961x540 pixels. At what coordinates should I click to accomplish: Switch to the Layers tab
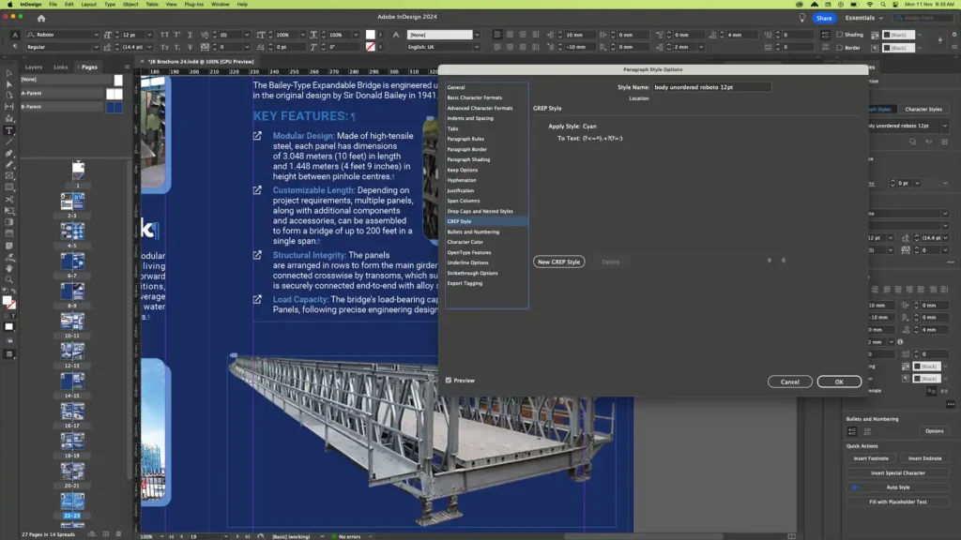34,67
